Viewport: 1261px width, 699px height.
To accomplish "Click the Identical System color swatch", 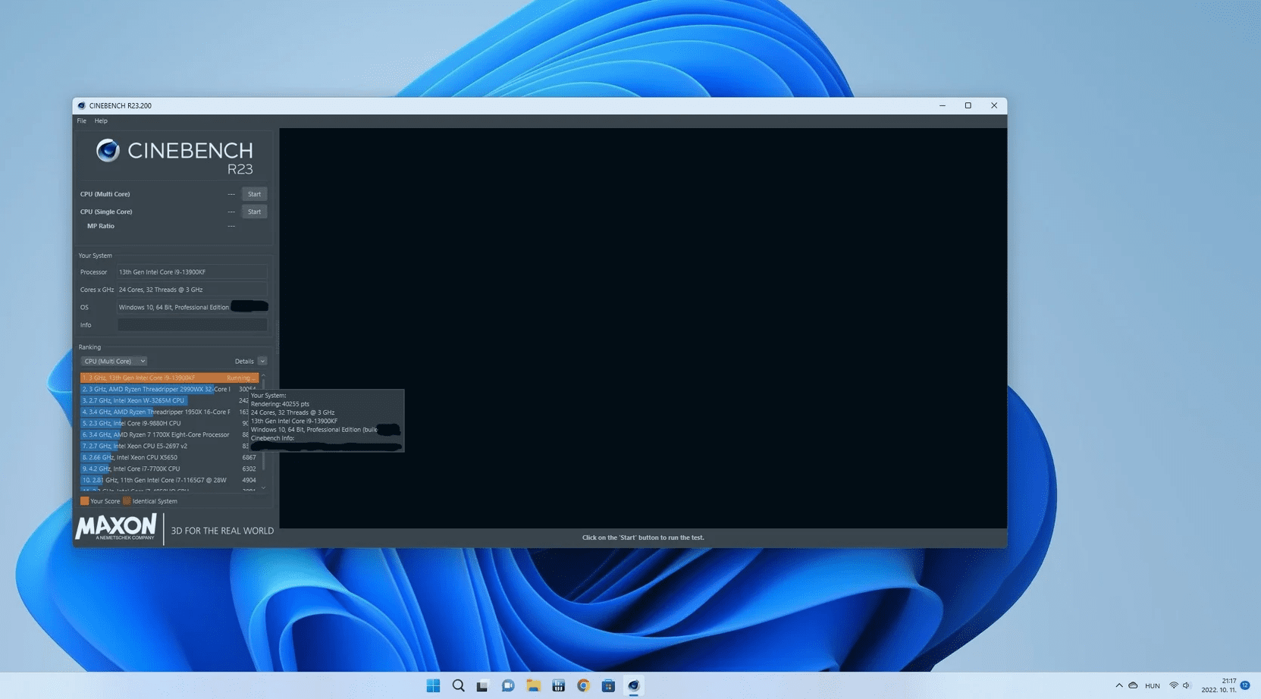I will (127, 501).
